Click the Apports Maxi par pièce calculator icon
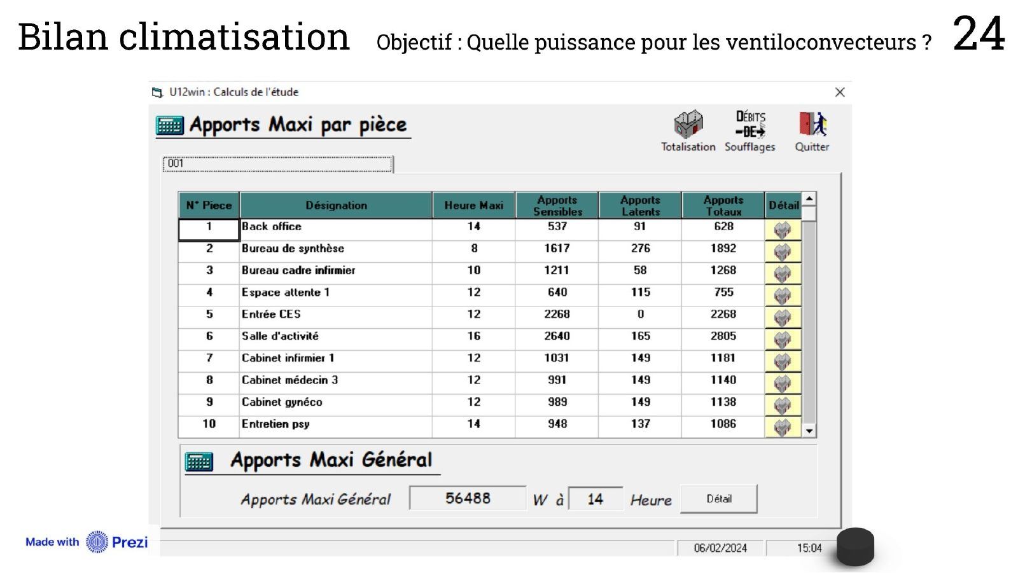This screenshot has width=1018, height=573. pos(169,125)
